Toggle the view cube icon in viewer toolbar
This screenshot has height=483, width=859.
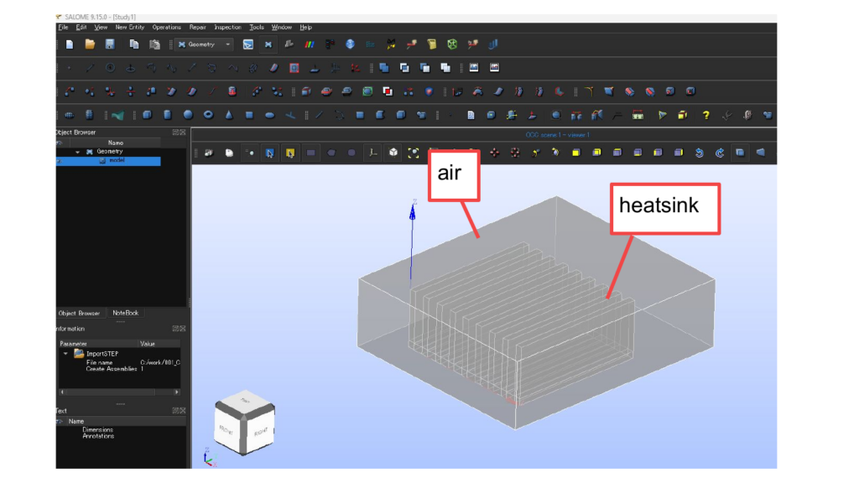point(393,153)
